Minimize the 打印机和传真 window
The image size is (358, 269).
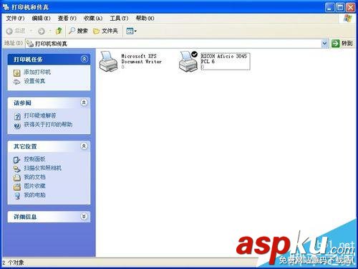click(329, 7)
